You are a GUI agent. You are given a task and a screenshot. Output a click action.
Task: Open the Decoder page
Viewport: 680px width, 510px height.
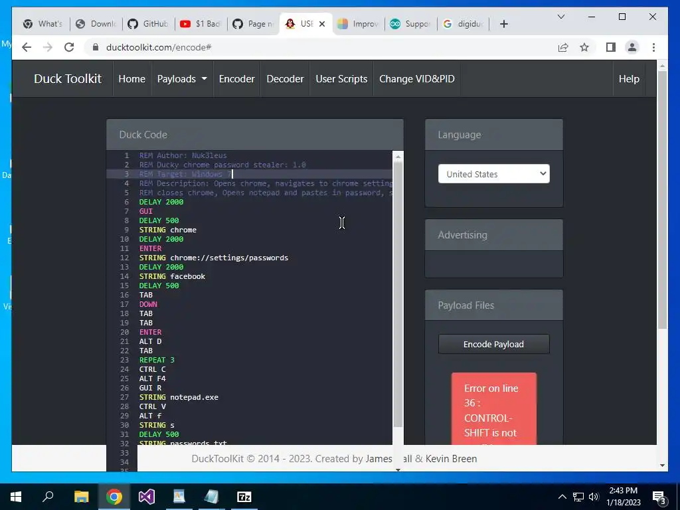tap(285, 79)
